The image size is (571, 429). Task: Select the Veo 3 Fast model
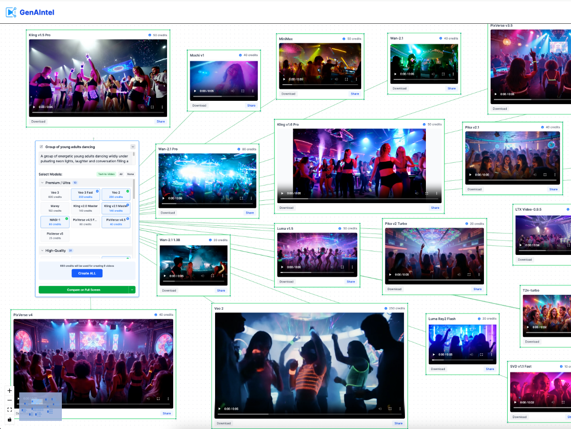(85, 194)
